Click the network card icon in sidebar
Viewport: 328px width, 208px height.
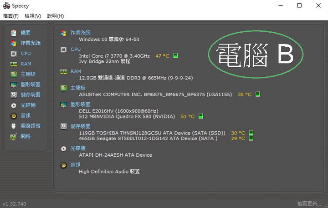14,136
